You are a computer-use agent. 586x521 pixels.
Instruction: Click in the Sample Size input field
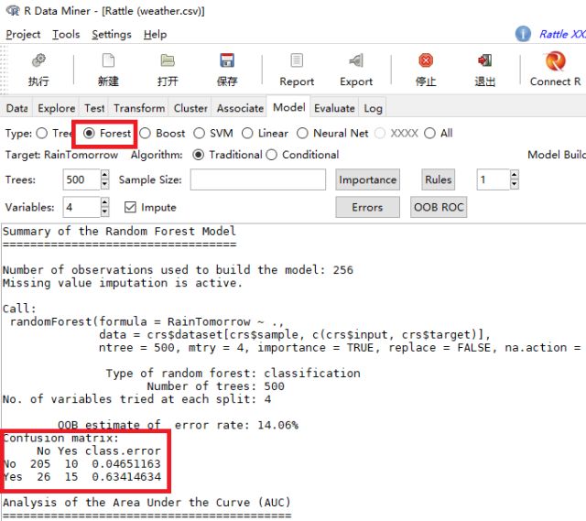click(x=258, y=179)
